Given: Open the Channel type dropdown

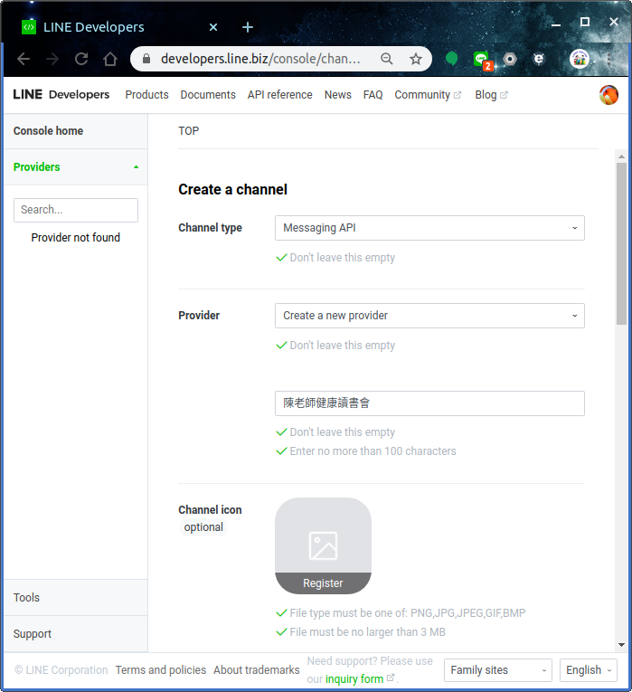Looking at the screenshot, I should 429,228.
